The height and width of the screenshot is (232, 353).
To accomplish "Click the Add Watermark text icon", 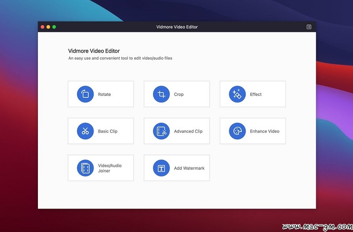I will click(x=161, y=168).
